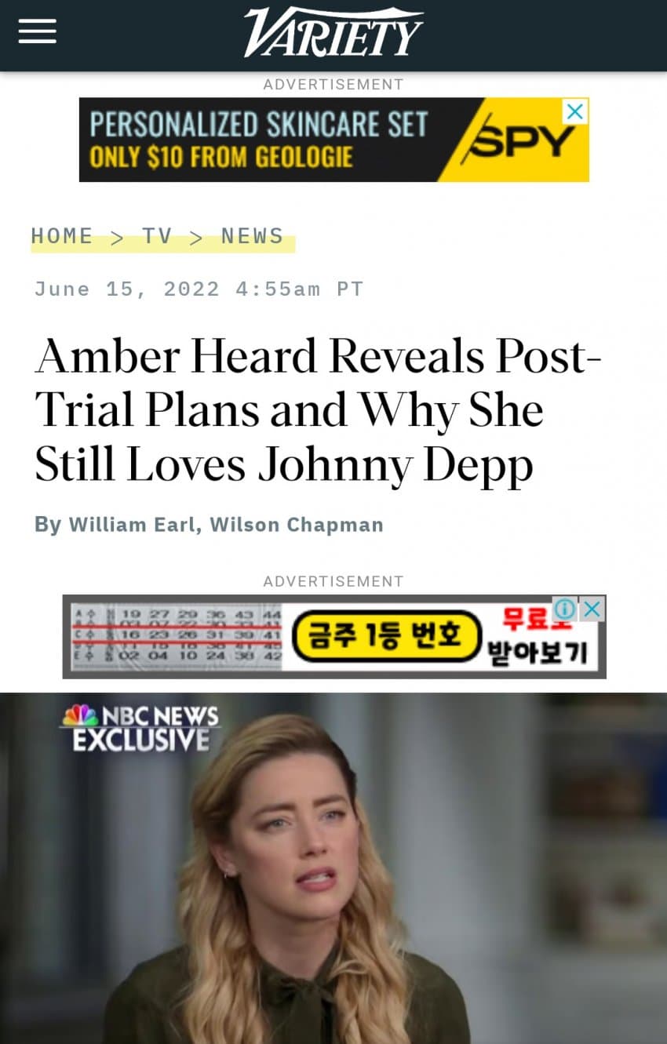
Task: Click the ad info icon on lottery ad
Action: tap(565, 609)
